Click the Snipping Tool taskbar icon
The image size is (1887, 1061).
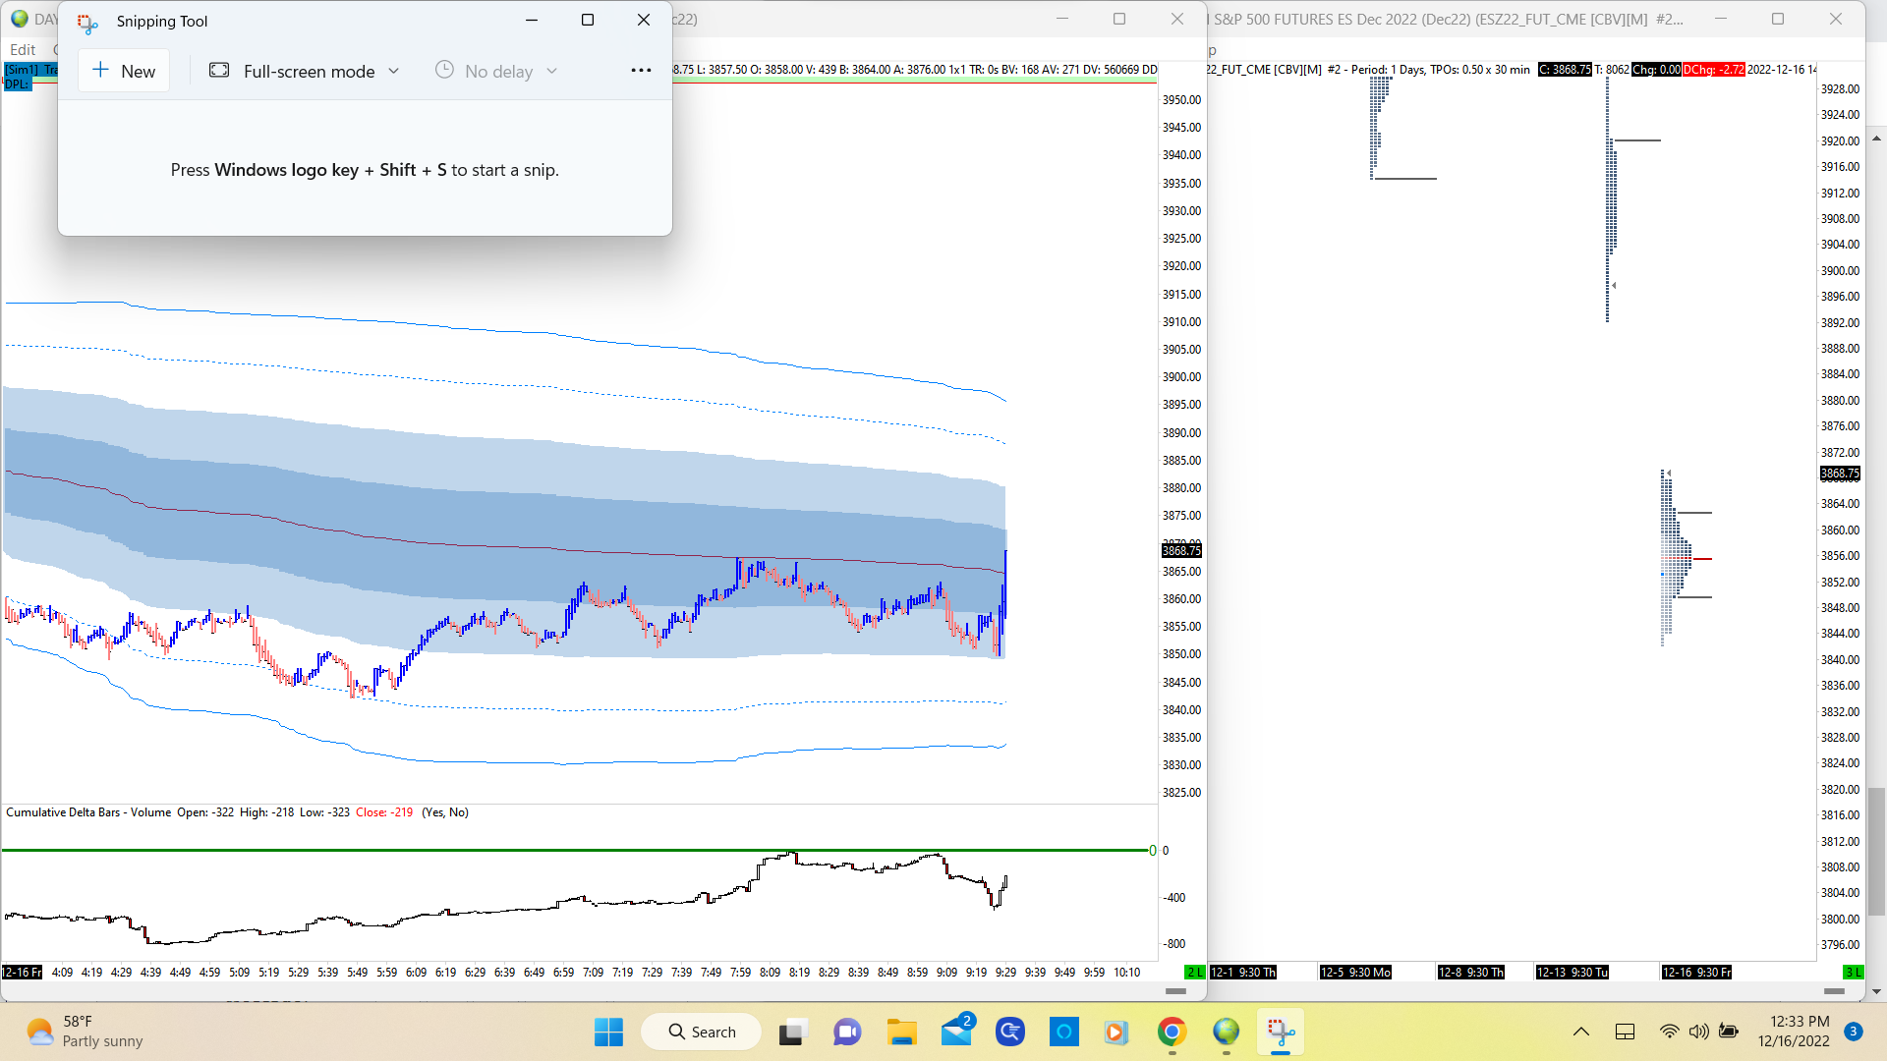(x=1281, y=1032)
